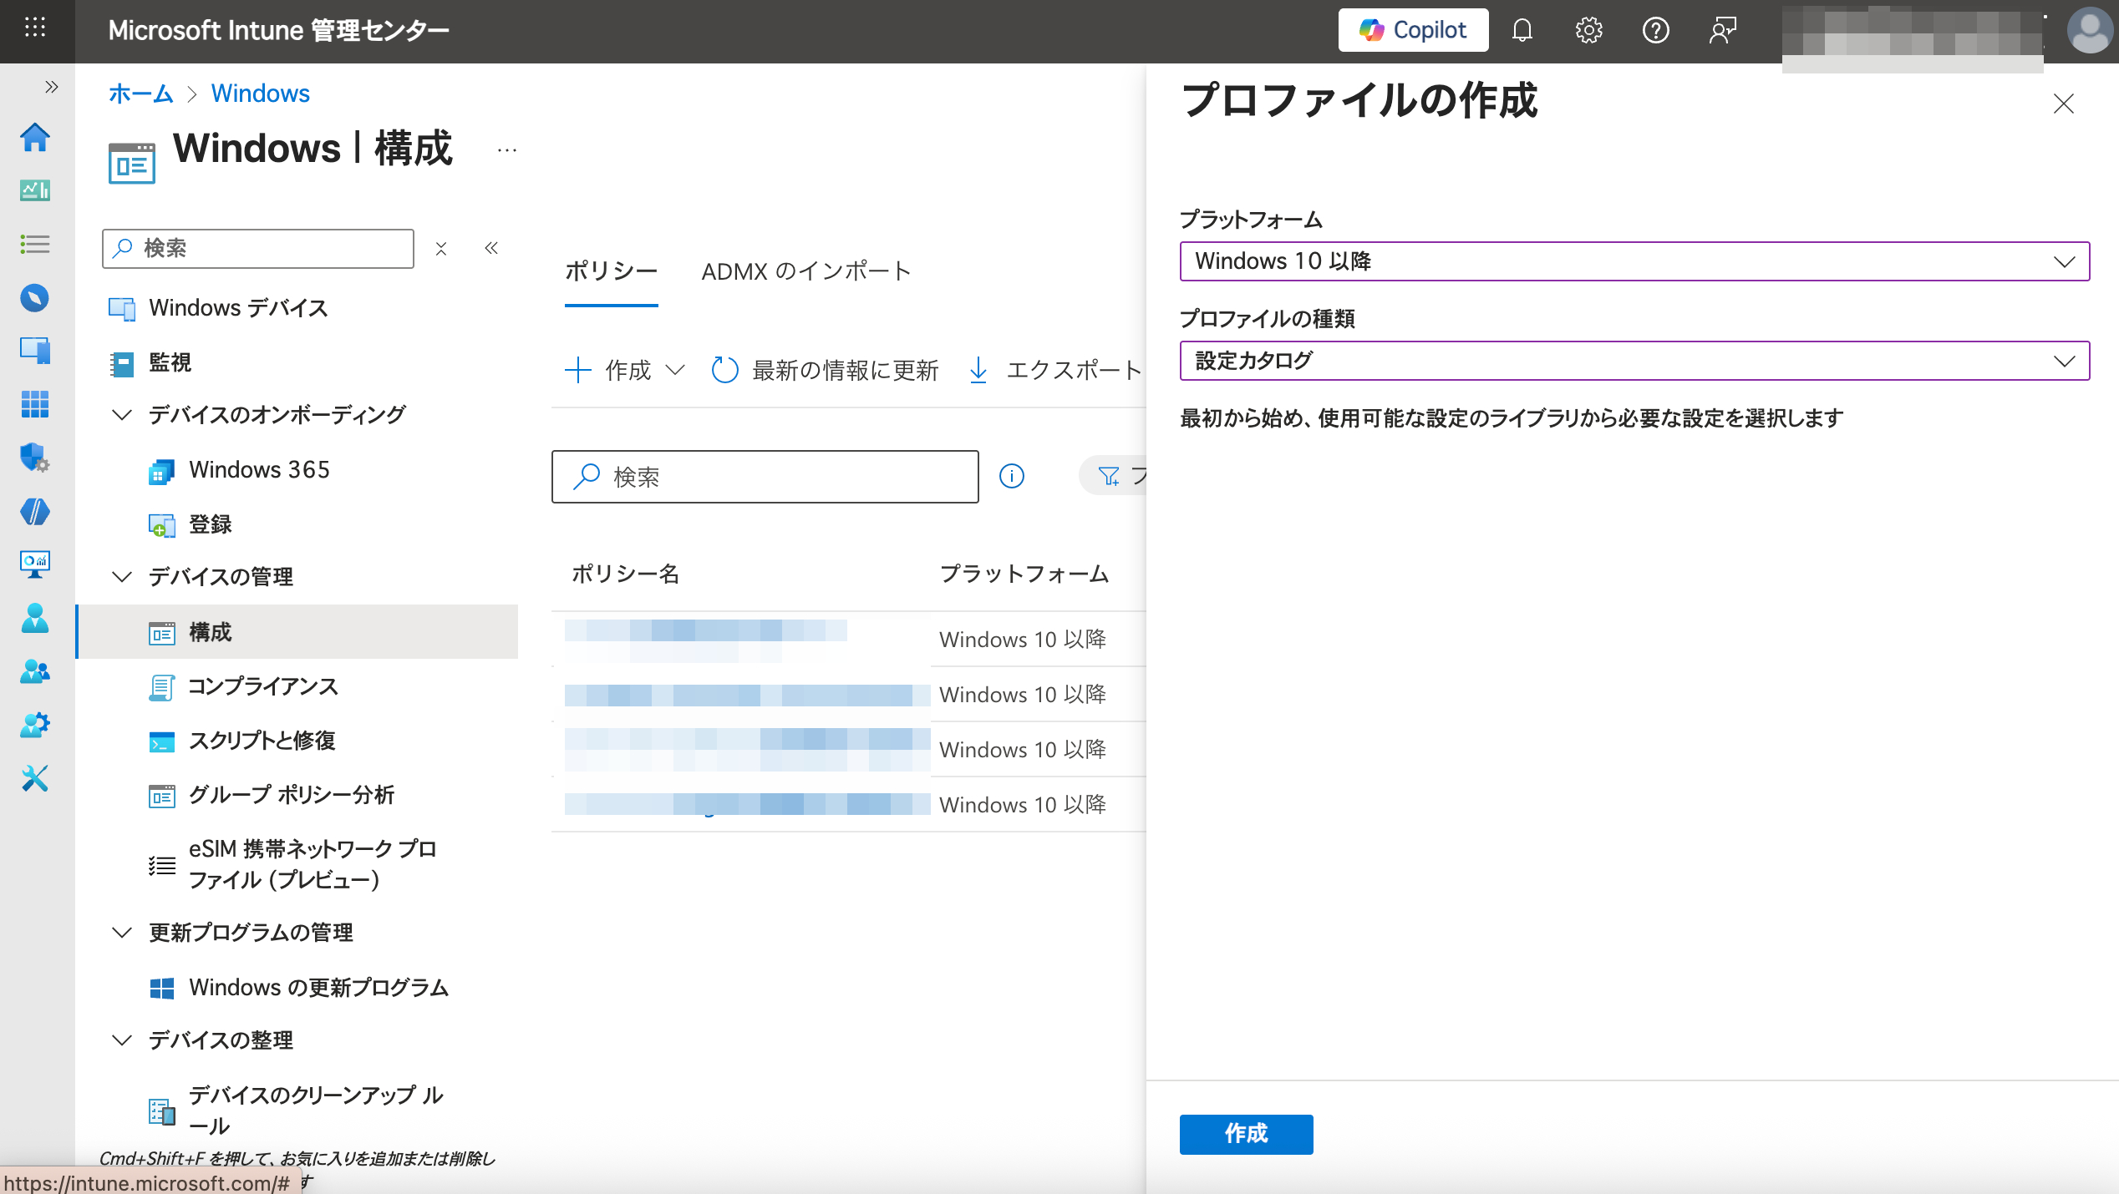Click the search info circle icon
Viewport: 2119px width, 1194px height.
(x=1011, y=476)
